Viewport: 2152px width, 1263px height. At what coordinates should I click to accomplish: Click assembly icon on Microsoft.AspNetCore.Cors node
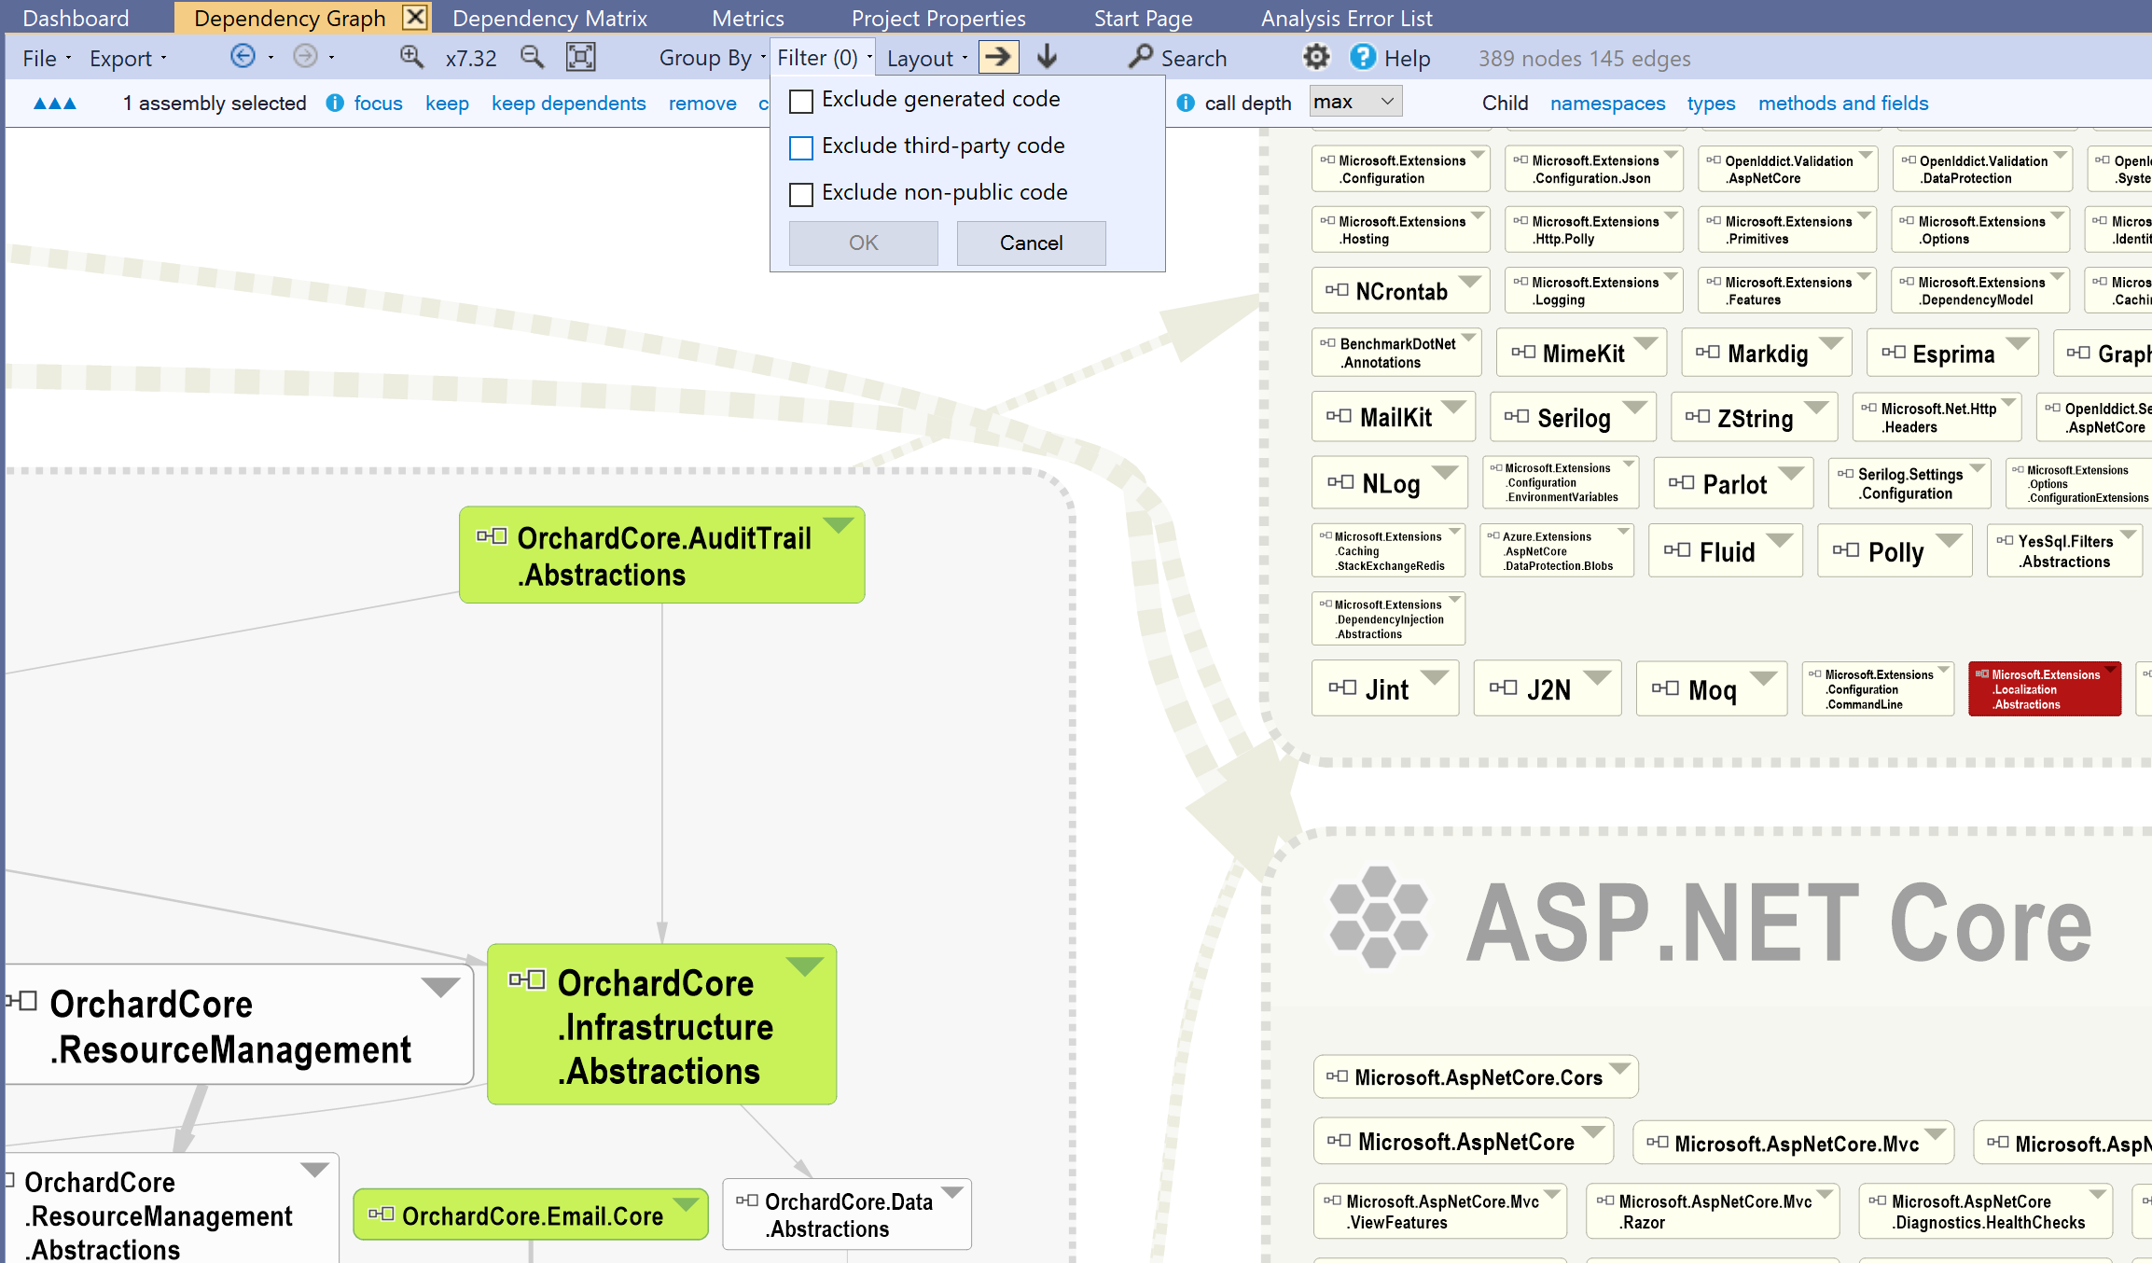[x=1337, y=1076]
